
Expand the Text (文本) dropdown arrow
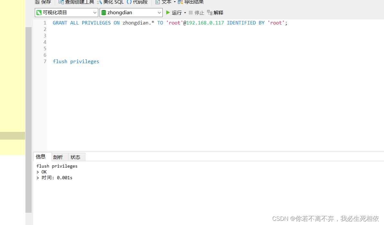point(175,2)
